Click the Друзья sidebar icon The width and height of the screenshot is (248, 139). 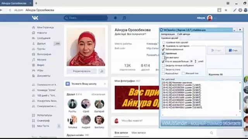coord(33,44)
